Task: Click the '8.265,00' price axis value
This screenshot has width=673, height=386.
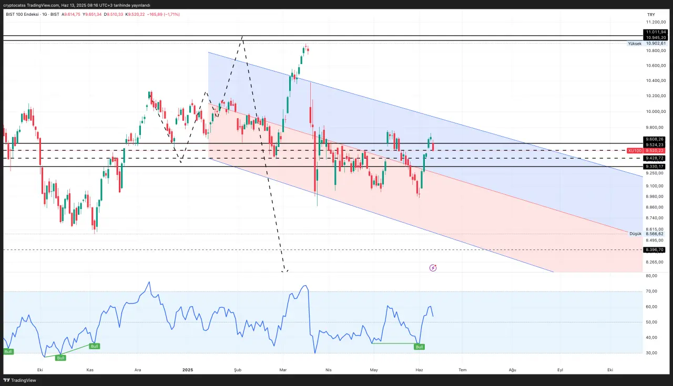Action: click(x=655, y=262)
